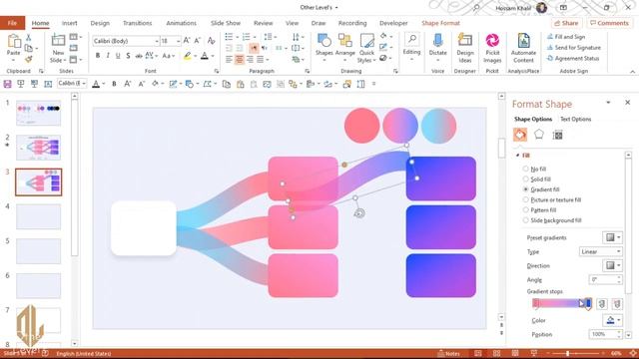Screen dimensions: 639x359
Task: Select the Effects pentagon icon
Action: pyautogui.click(x=539, y=134)
